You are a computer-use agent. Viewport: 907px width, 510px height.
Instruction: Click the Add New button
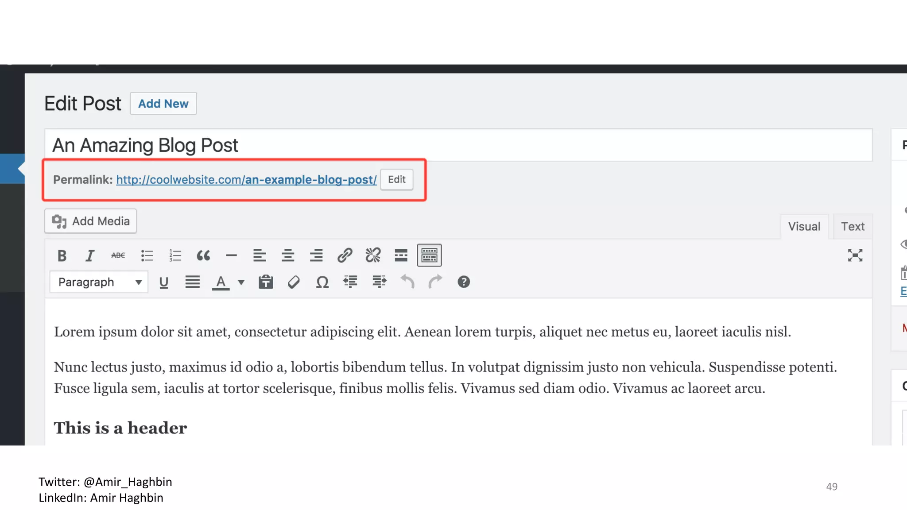(163, 104)
